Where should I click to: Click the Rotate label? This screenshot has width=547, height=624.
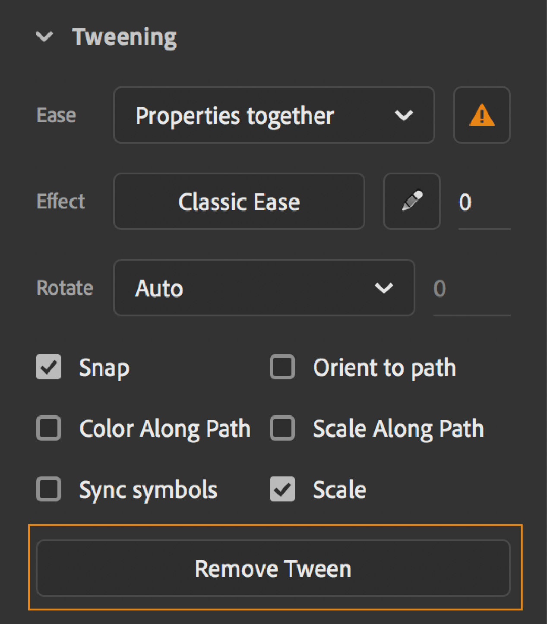[x=65, y=288]
